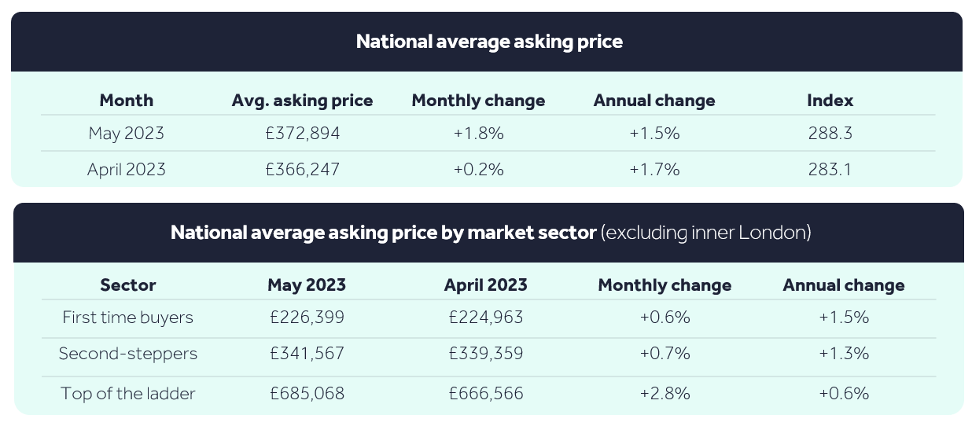Viewport: 972px width, 426px height.
Task: Select the £685,068 May 2023 price
Action: pyautogui.click(x=307, y=393)
